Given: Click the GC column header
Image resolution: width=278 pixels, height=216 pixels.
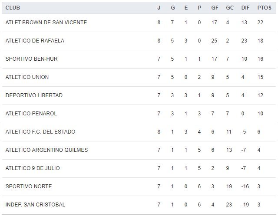Looking at the screenshot, I should [230, 8].
